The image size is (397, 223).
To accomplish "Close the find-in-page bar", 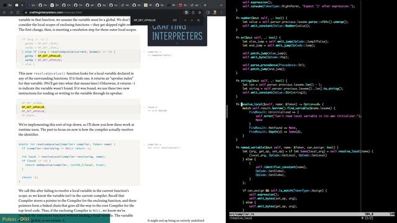I will [x=198, y=20].
